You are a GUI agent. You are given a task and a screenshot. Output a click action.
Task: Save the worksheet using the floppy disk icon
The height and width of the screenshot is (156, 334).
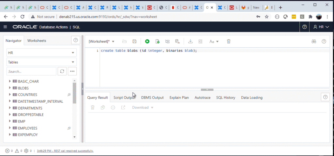[134, 41]
